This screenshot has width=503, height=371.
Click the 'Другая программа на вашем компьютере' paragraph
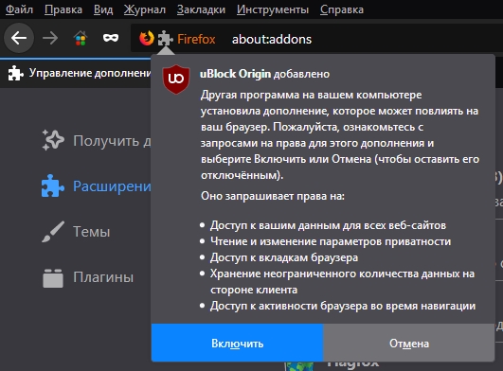[340, 135]
